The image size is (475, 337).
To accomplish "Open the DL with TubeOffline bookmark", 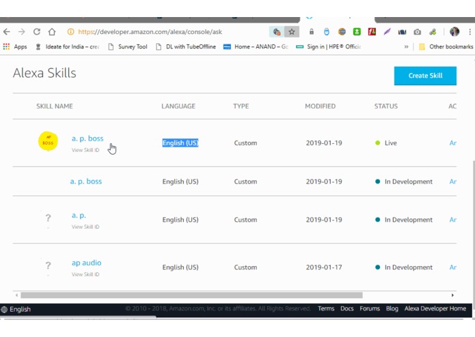I will tap(186, 47).
